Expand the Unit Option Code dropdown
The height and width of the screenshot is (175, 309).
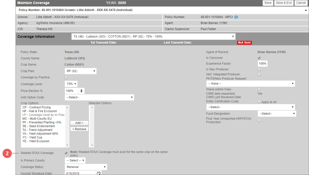pyautogui.click(x=99, y=97)
